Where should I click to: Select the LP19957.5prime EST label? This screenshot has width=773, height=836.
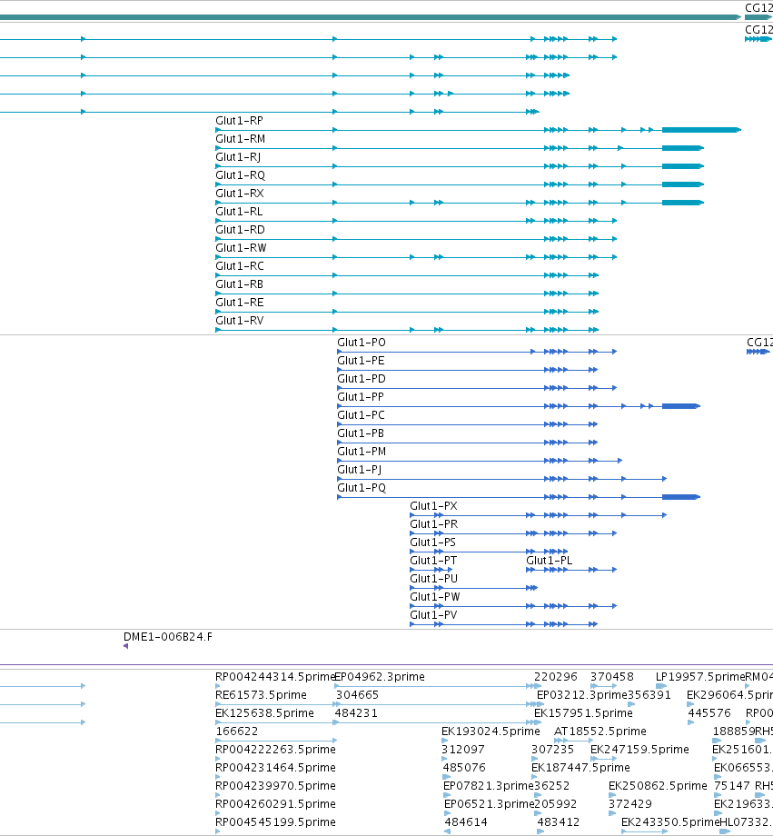(700, 677)
